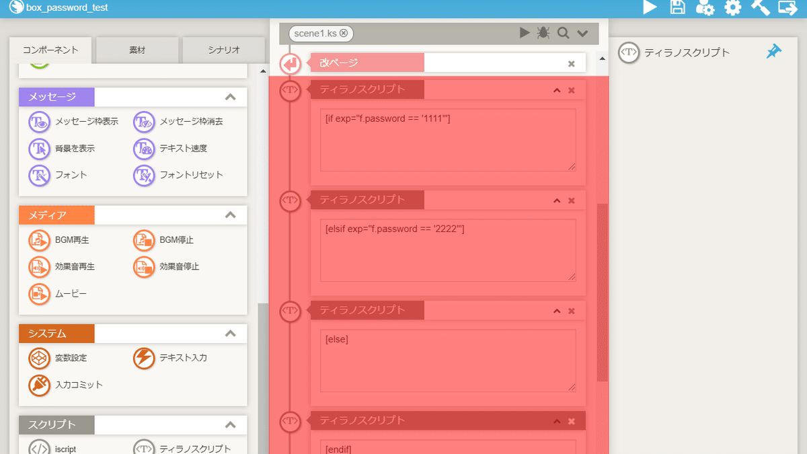Open the hammer tools icon in top bar
Image resolution: width=807 pixels, height=454 pixels.
pyautogui.click(x=760, y=7)
